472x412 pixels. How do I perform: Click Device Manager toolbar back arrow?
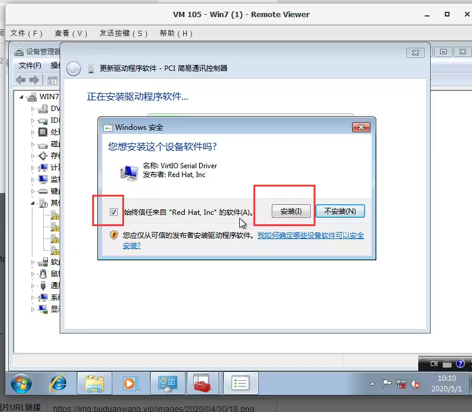[21, 80]
